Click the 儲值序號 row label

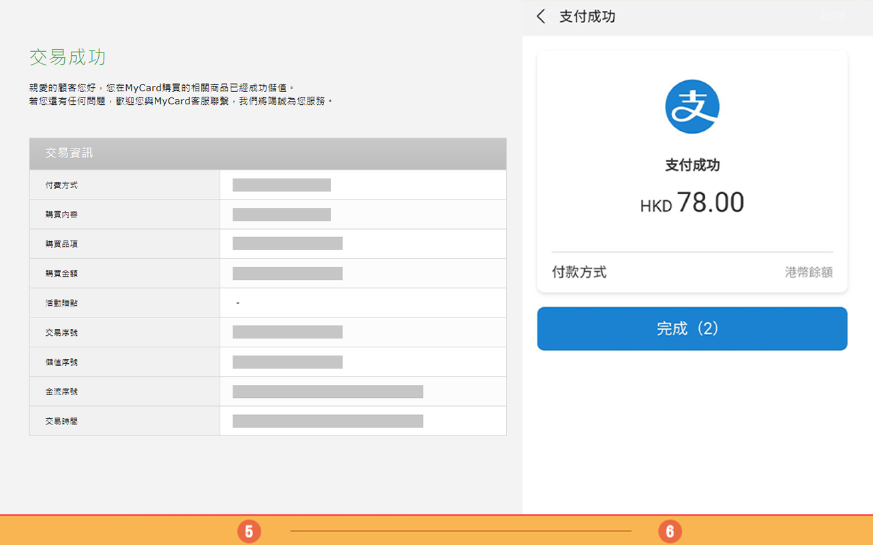(x=61, y=362)
